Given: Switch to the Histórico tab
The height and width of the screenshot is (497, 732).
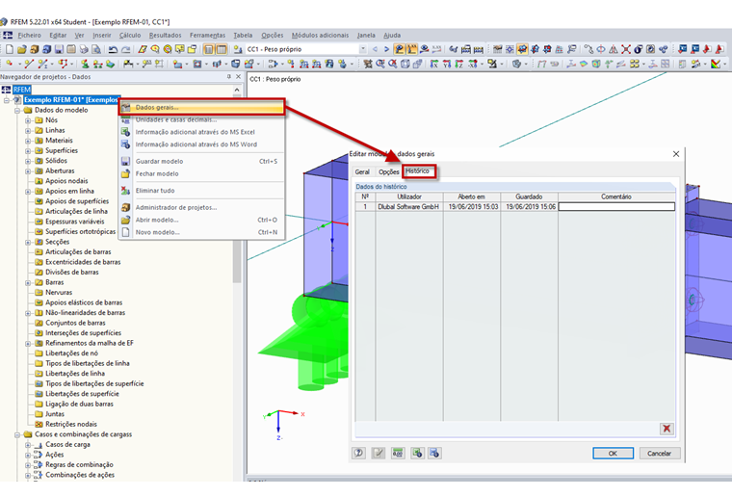Looking at the screenshot, I should coord(417,171).
